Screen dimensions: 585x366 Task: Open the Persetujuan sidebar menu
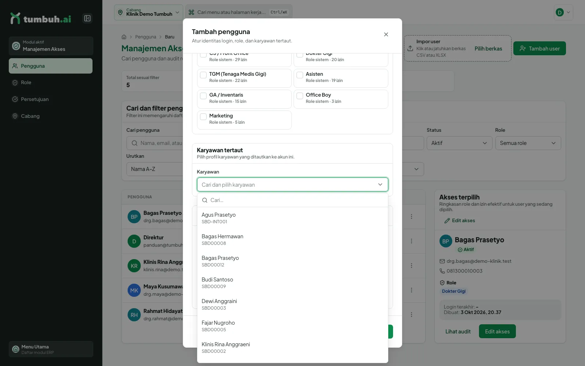(x=50, y=99)
